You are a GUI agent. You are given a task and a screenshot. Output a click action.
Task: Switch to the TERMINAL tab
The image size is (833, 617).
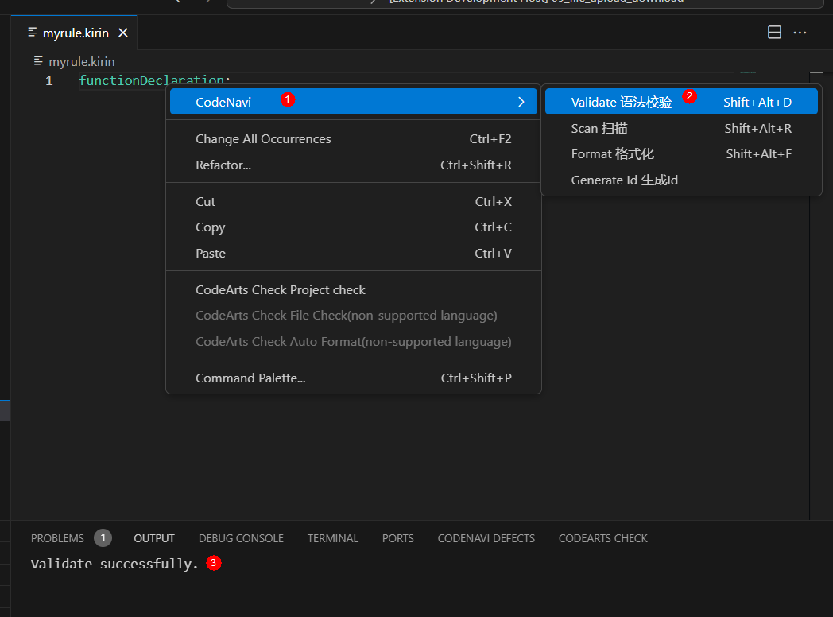332,538
